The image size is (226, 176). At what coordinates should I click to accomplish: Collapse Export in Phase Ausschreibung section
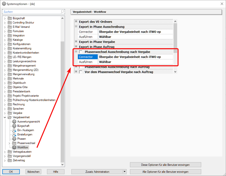tap(76, 27)
